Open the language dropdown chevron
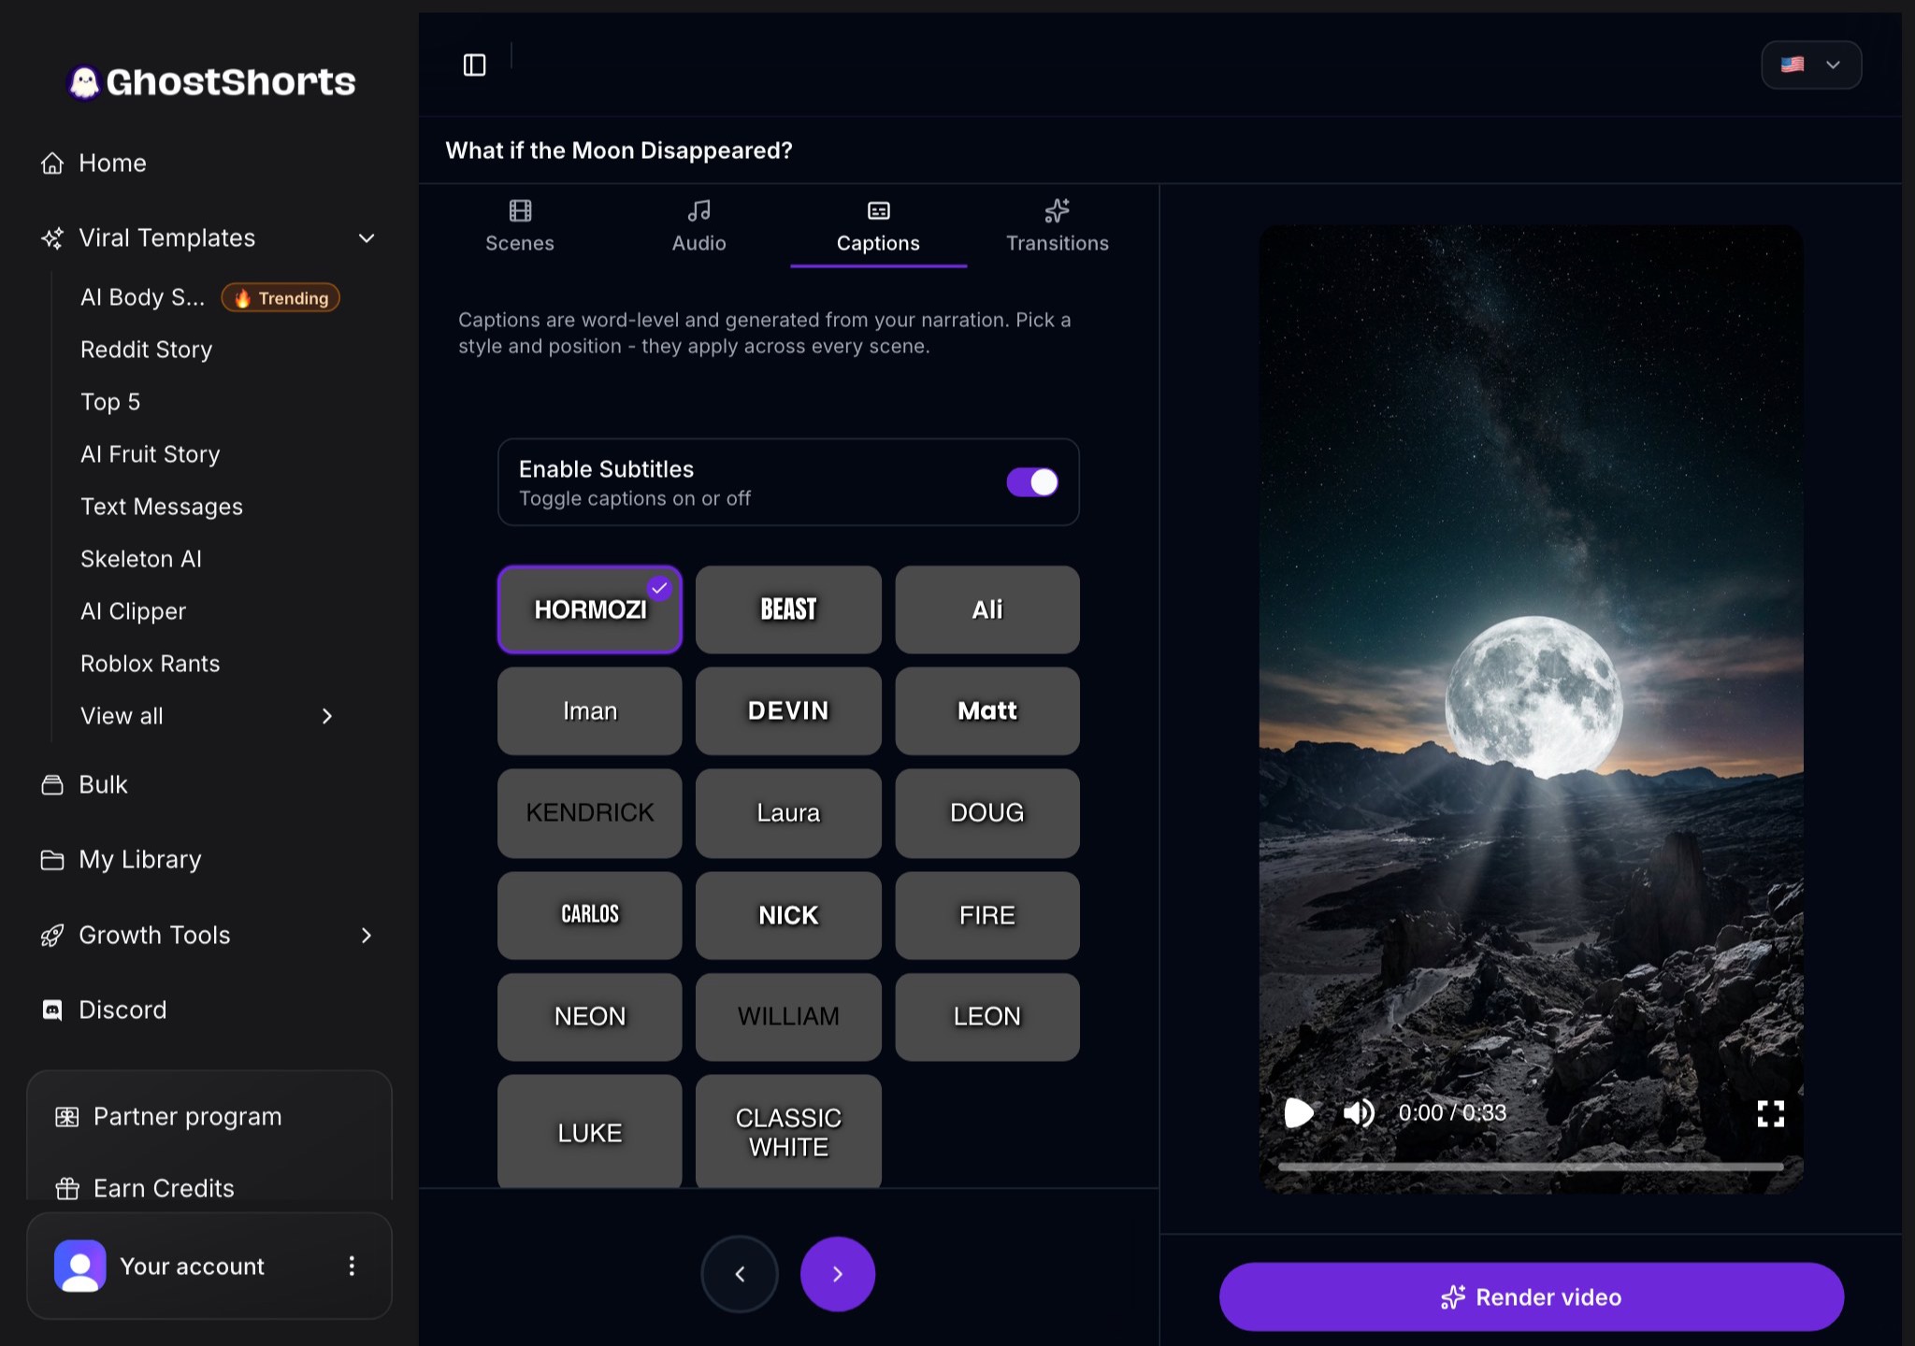The width and height of the screenshot is (1915, 1346). 1833,64
